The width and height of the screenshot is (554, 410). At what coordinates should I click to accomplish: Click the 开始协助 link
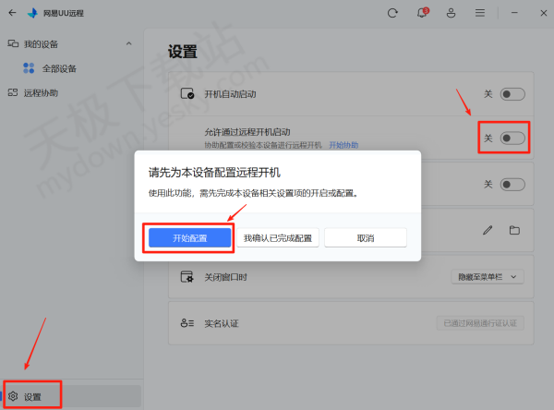pos(344,145)
